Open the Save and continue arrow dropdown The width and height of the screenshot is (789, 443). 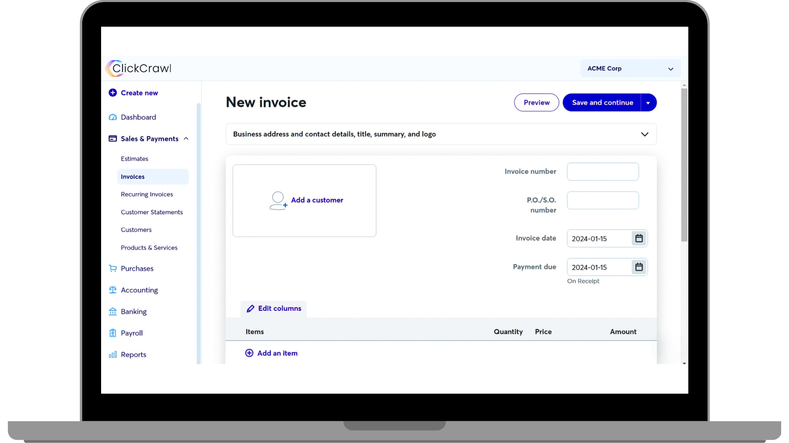[x=648, y=103]
